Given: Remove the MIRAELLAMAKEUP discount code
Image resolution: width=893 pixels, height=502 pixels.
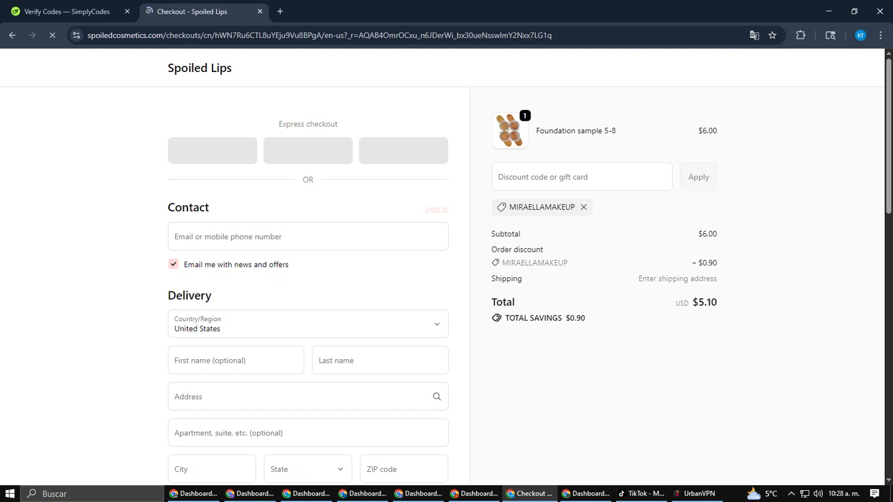Looking at the screenshot, I should 584,207.
